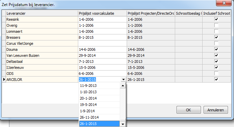Select 20-1-2014 from the dropdown list

click(x=99, y=98)
